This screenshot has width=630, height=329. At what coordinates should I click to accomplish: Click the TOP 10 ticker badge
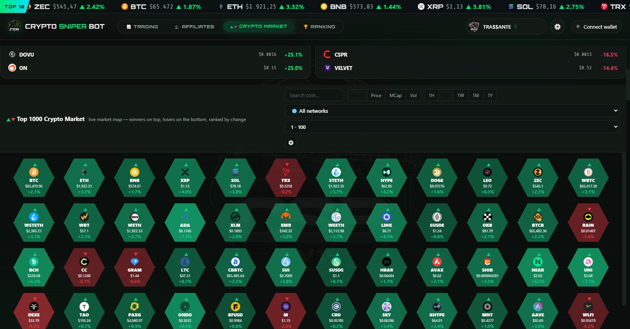tap(14, 7)
